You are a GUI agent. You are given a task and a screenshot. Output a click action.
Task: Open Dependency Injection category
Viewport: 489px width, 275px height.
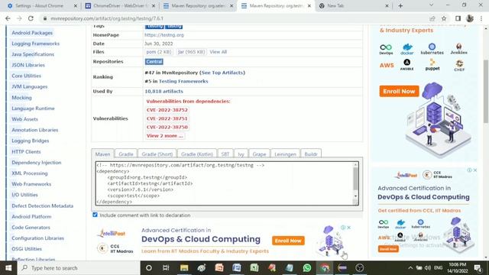[x=37, y=163]
